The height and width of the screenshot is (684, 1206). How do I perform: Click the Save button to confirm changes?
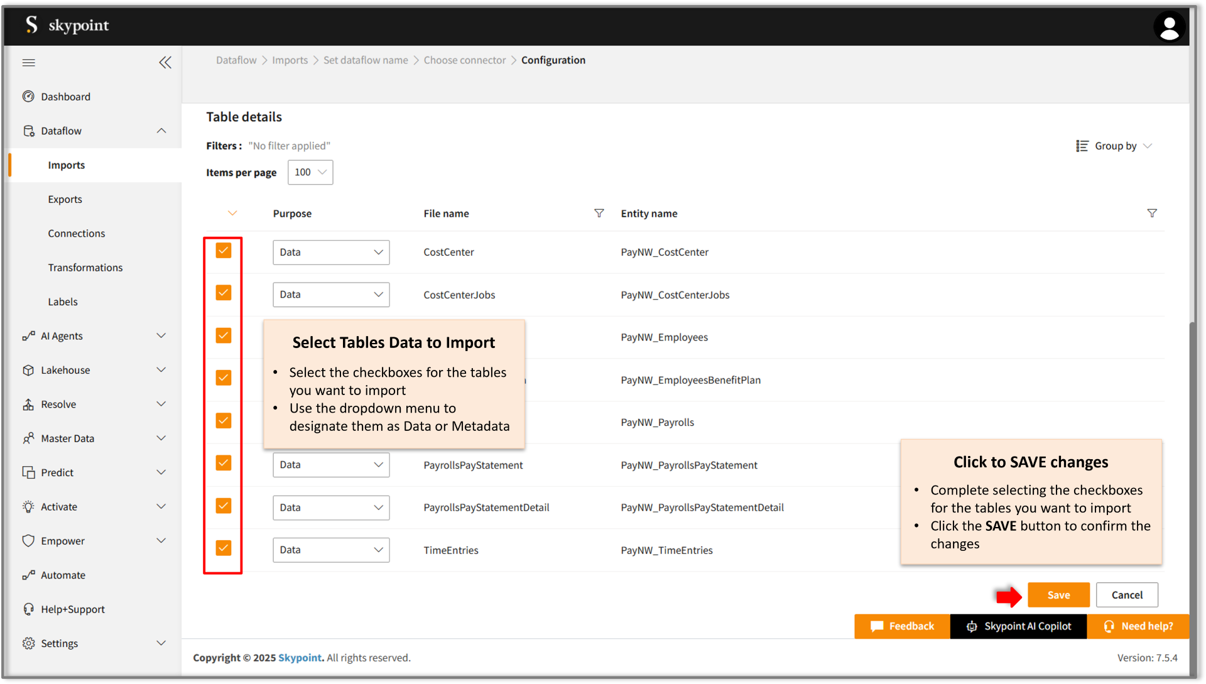click(1058, 595)
